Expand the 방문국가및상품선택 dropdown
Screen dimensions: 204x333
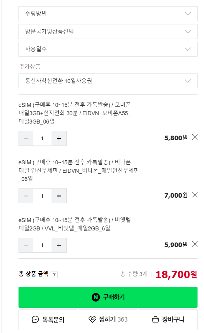pyautogui.click(x=108, y=32)
